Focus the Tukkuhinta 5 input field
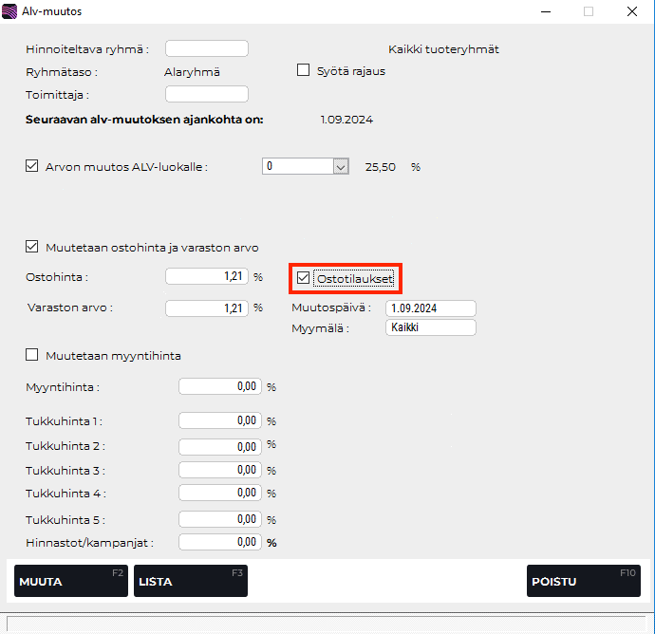This screenshot has width=655, height=634. [x=220, y=519]
